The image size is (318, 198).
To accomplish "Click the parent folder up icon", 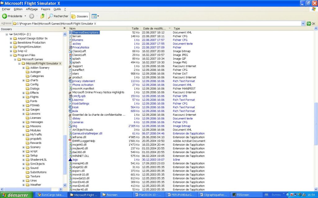I will 43,16.
